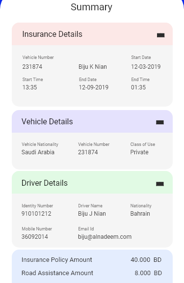The image size is (184, 283).
Task: Click the Bahrain nationality value
Action: click(x=140, y=214)
